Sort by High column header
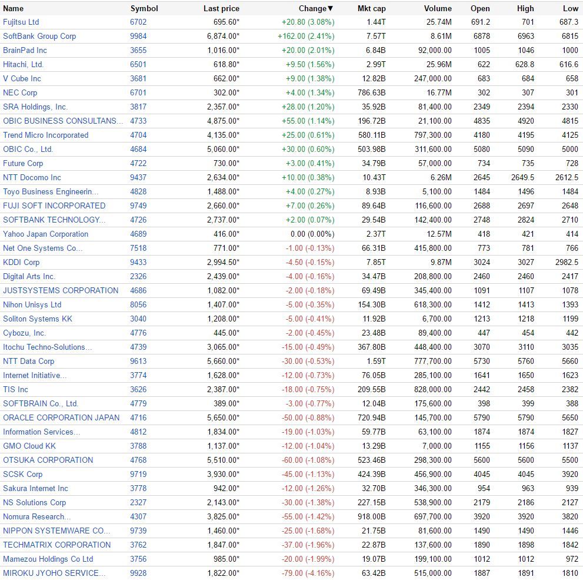 [x=525, y=9]
